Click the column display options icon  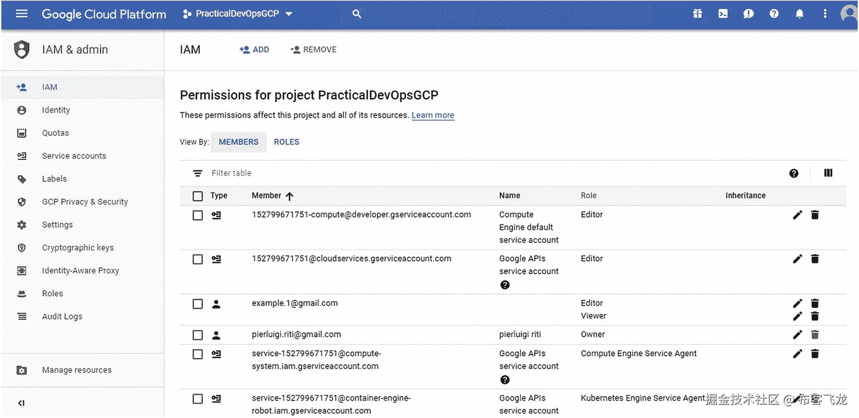(x=828, y=173)
